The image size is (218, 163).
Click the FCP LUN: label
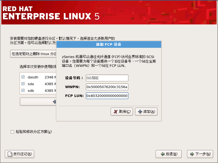point(74,96)
